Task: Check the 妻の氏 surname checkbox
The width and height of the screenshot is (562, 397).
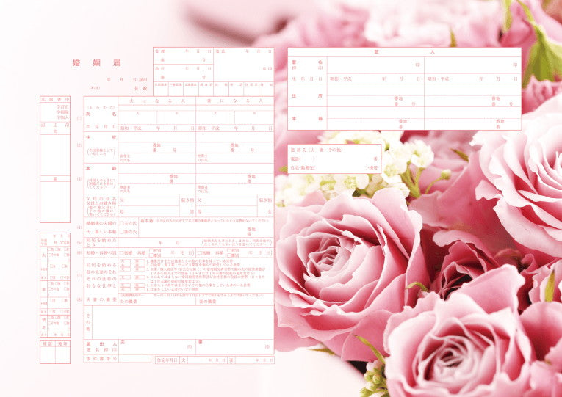Action: [122, 232]
